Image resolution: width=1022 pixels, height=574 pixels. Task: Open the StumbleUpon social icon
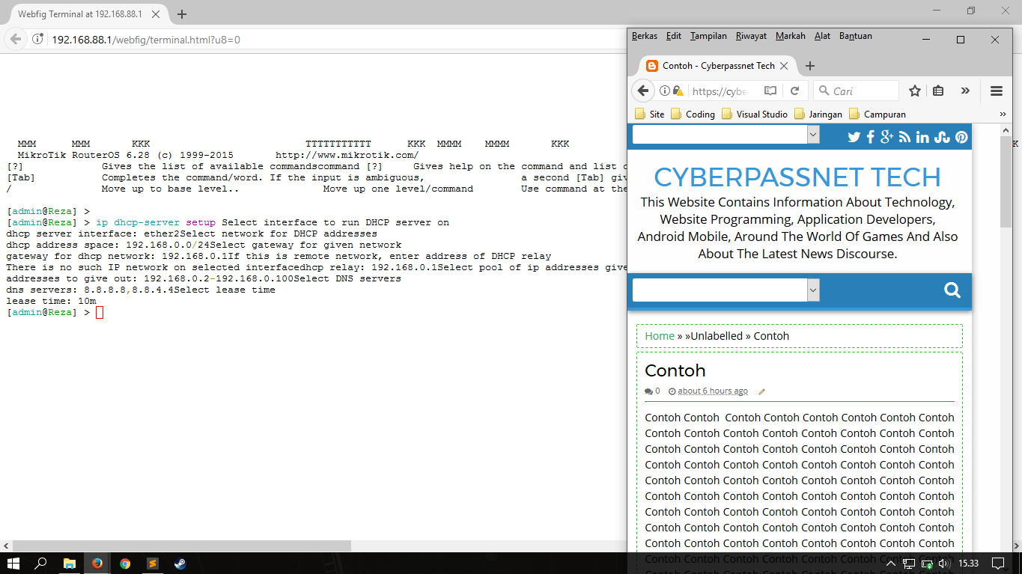click(x=940, y=137)
